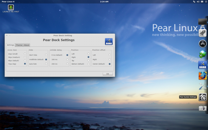Open the camera screenshot icon in dock

[x=202, y=108]
